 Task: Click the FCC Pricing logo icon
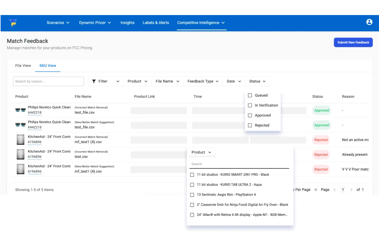click(x=13, y=23)
